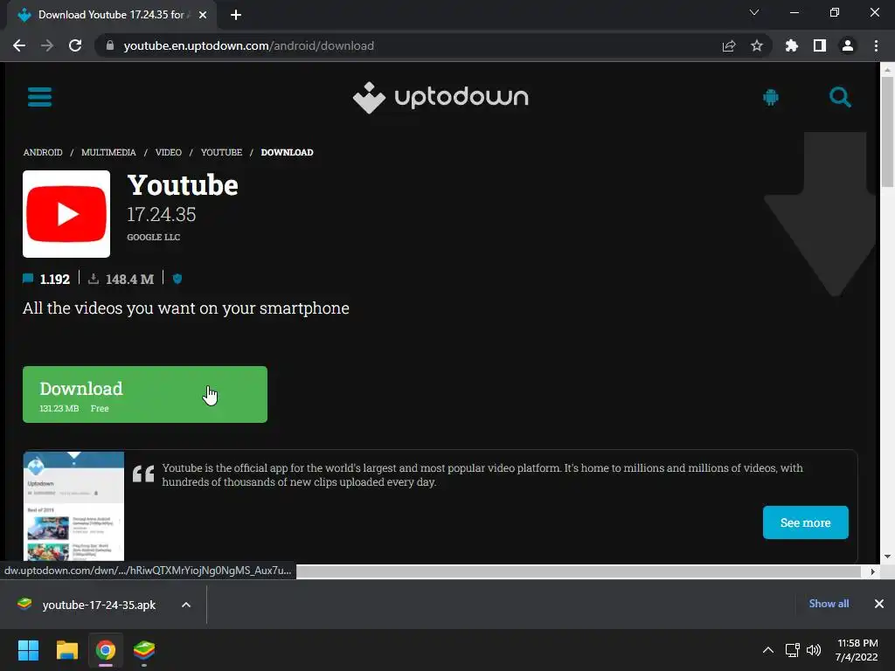Bookmark this page with the star
This screenshot has height=671, width=895.
[757, 45]
